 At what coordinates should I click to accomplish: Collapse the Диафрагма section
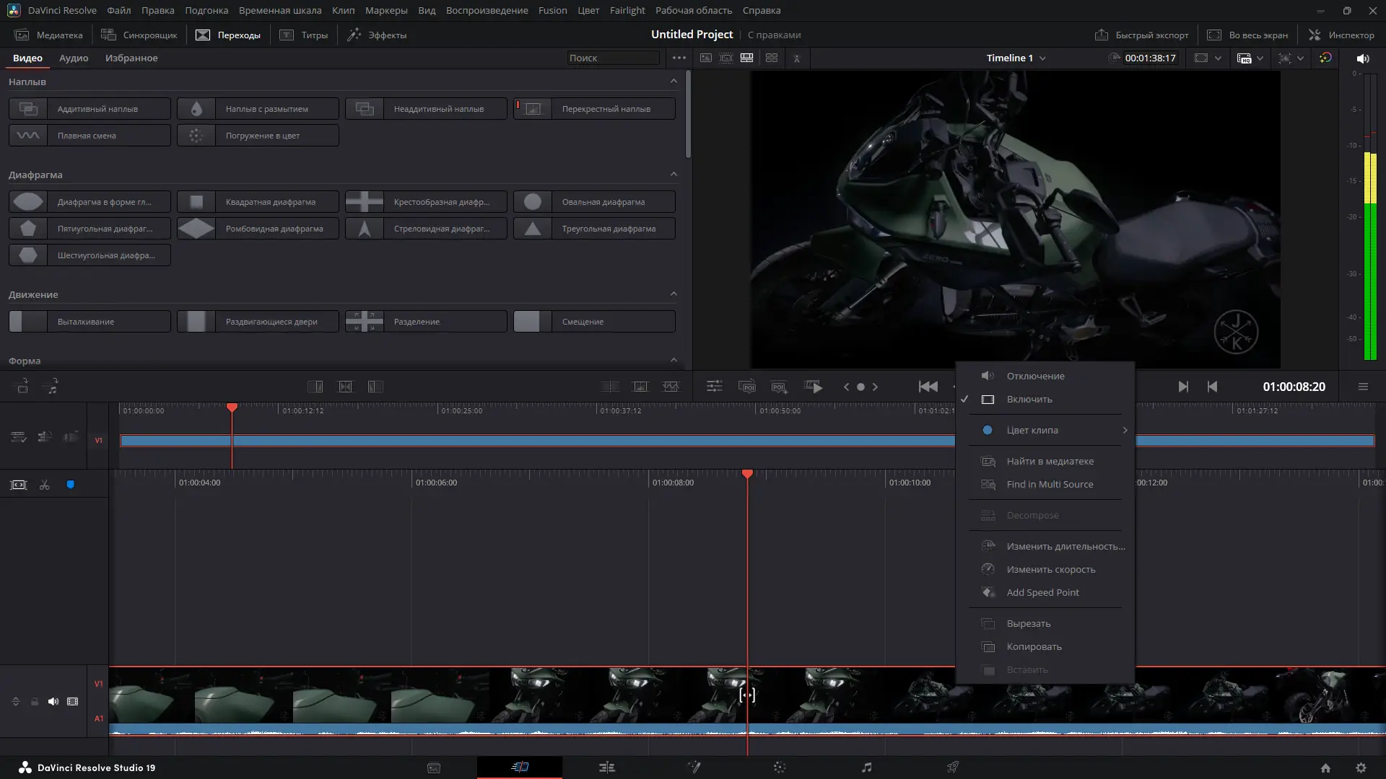tap(674, 174)
